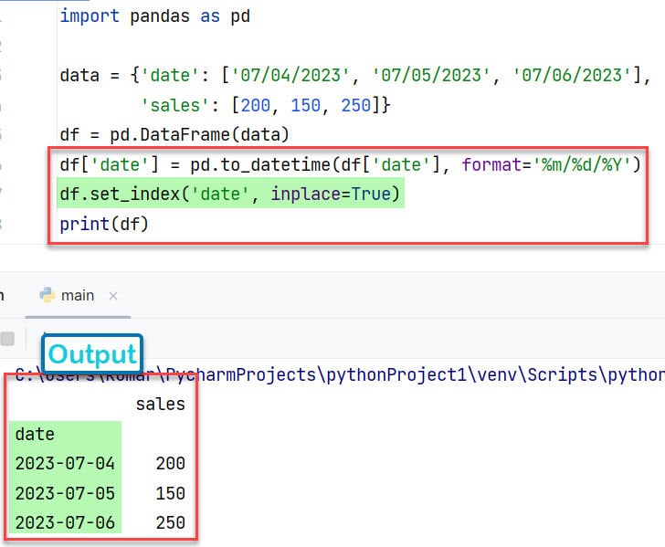Click the '07/06/2023' string in code
Viewport: 665px width, 547px height.
[x=572, y=76]
